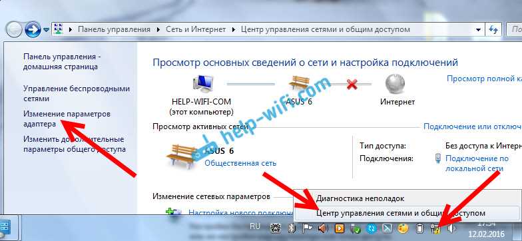Click the taskbar date 12.02.2016 clock
This screenshot has width=522, height=241.
click(486, 234)
